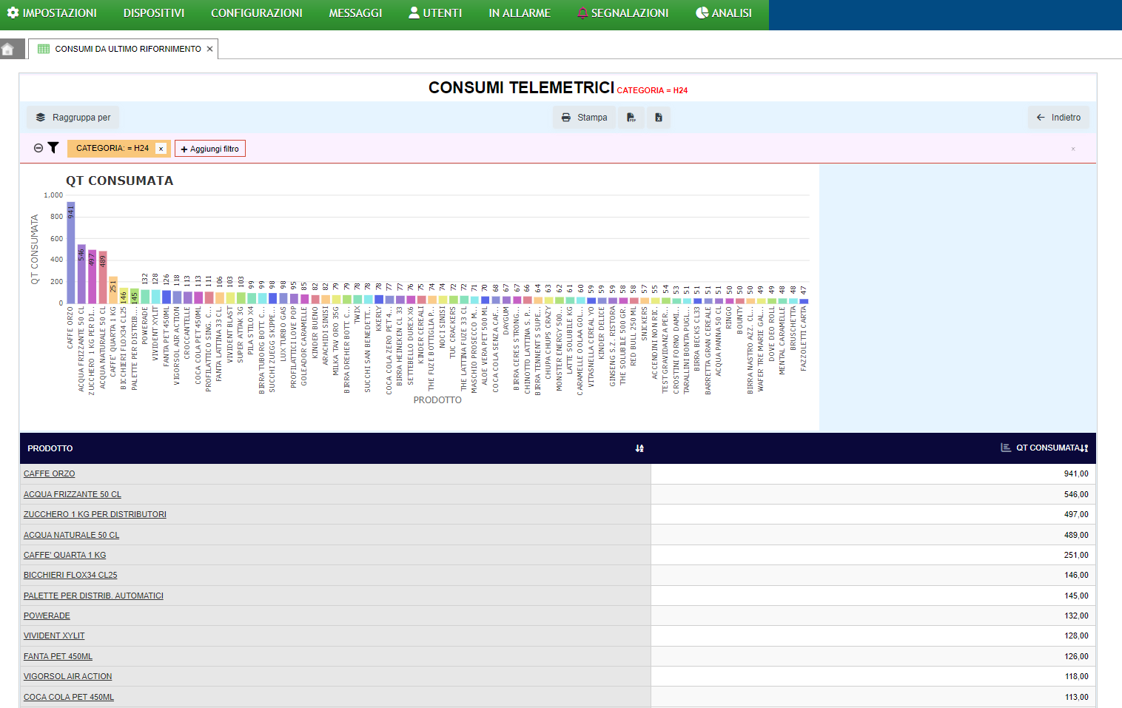This screenshot has height=708, width=1122.
Task: Open the DISPOSITIVI menu
Action: 154,13
